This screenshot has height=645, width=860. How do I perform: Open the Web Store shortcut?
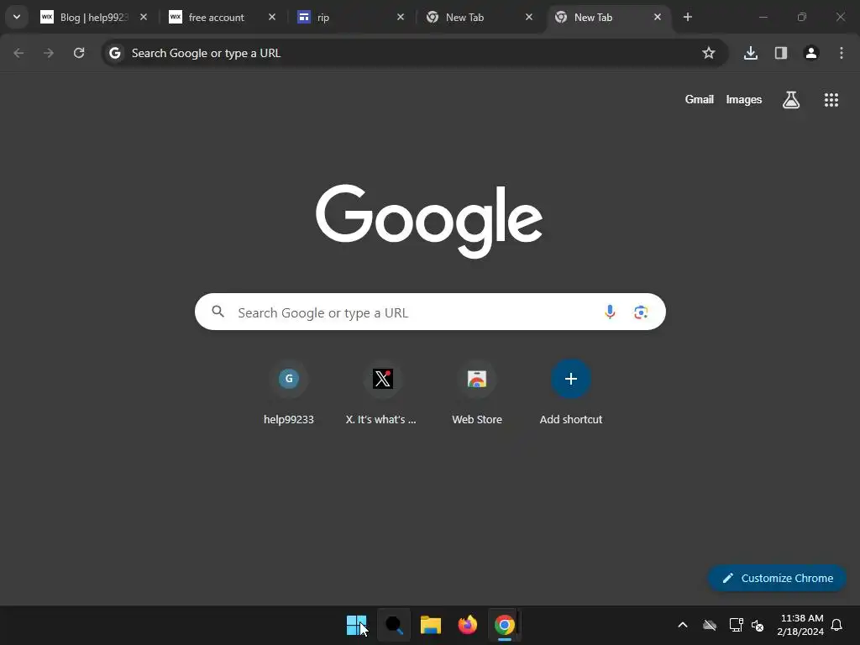pos(477,393)
